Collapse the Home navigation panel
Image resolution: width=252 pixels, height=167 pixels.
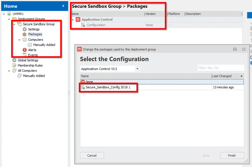[x=63, y=6]
